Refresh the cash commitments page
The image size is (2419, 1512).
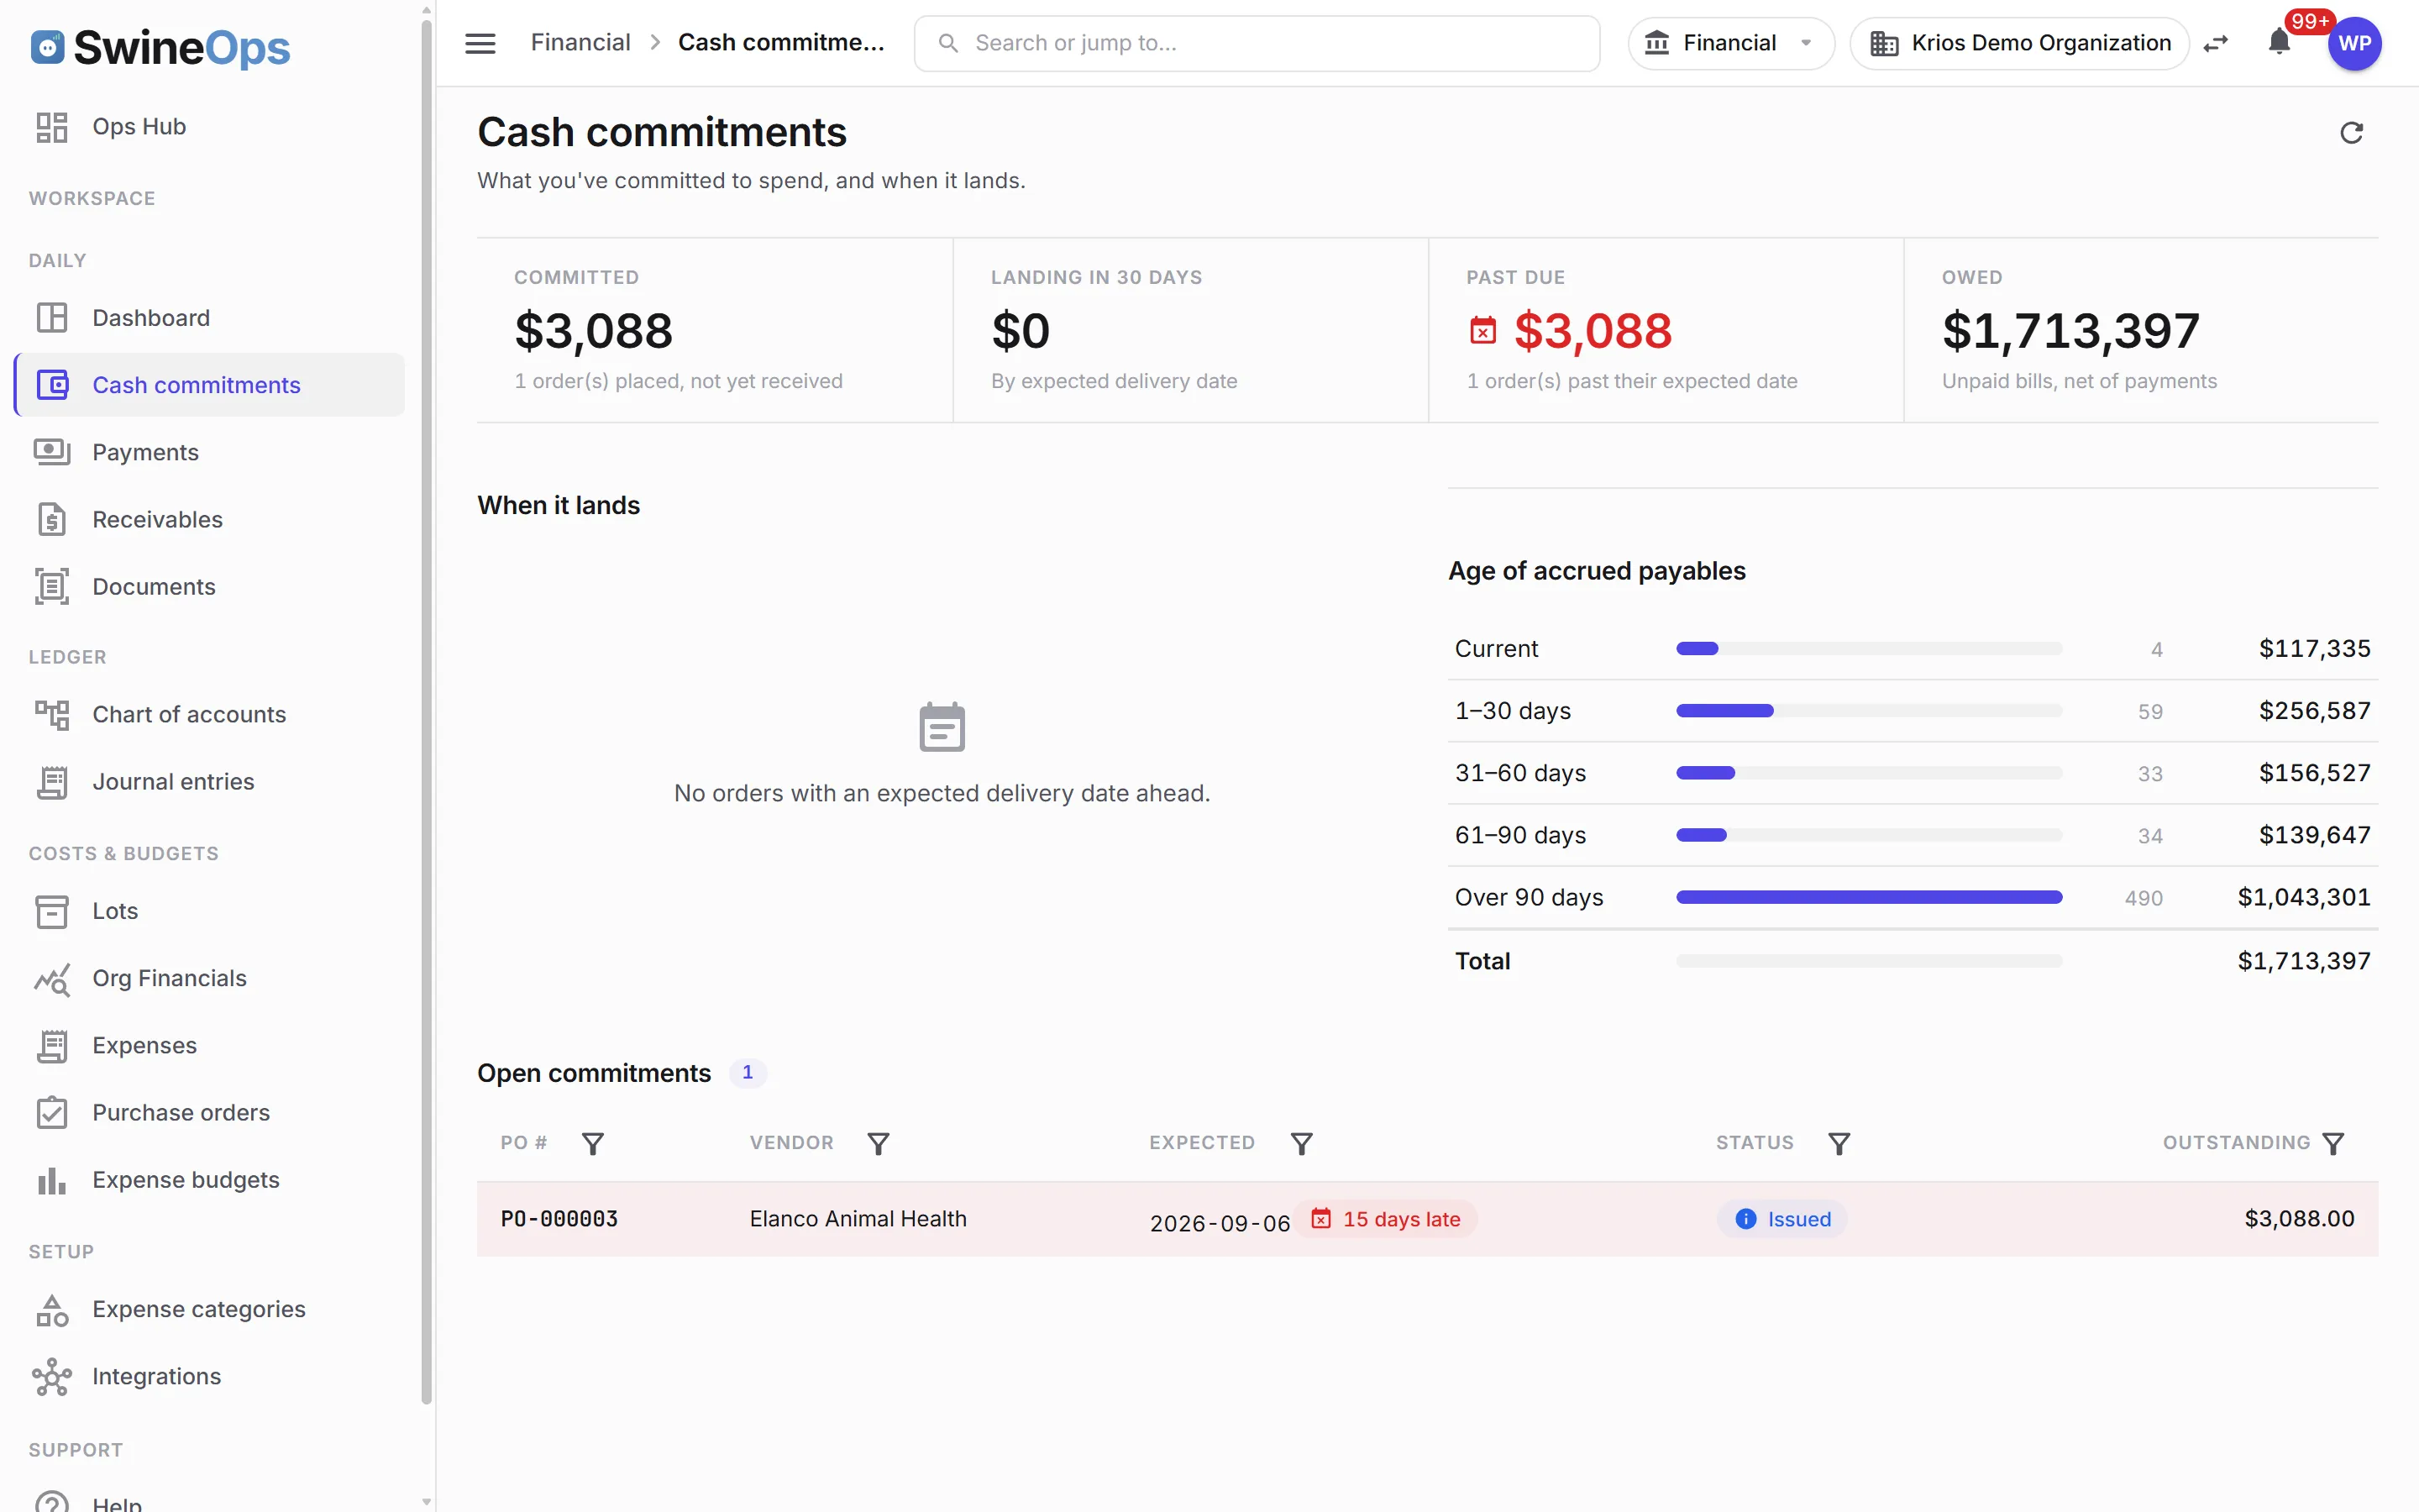[x=2351, y=133]
